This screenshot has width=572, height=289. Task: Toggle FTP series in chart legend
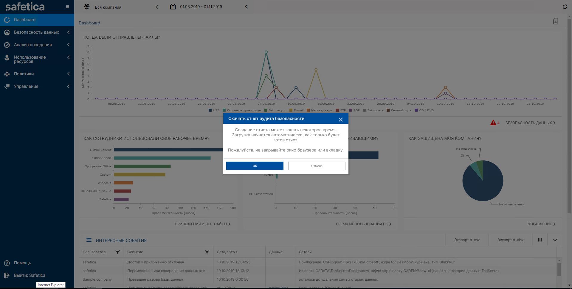pyautogui.click(x=341, y=110)
